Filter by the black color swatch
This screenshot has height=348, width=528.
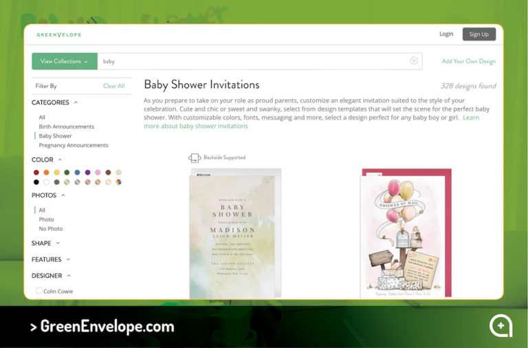36,182
